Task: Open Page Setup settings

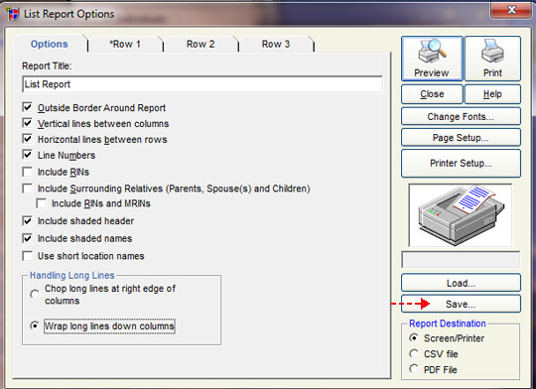Action: point(461,138)
